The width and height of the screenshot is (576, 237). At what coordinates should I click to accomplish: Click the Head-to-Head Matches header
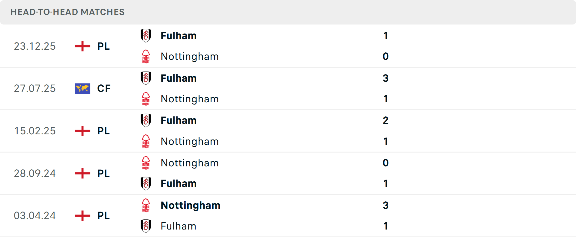[x=67, y=12]
